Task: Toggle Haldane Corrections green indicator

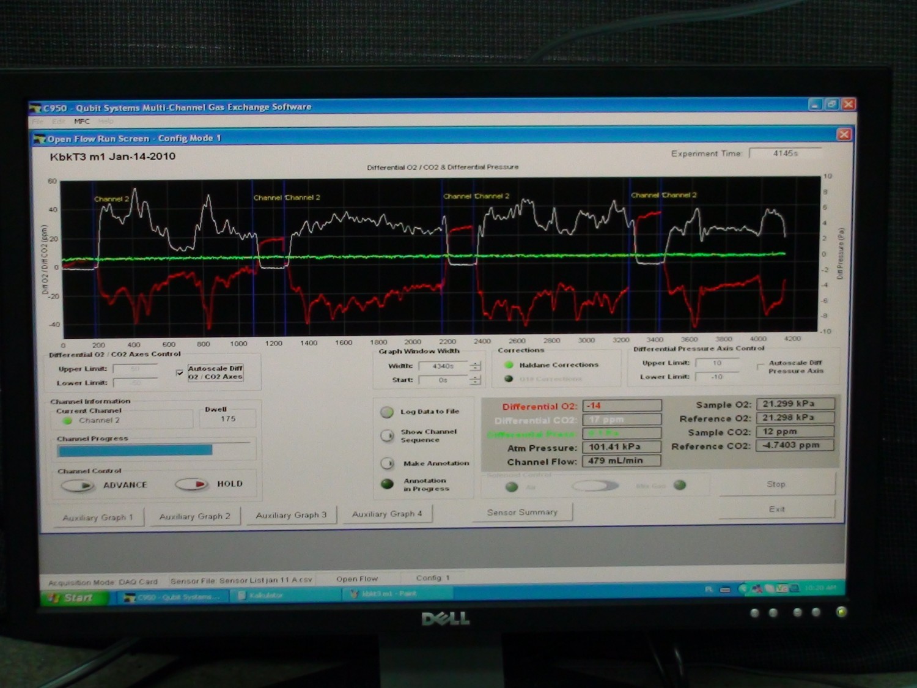Action: click(509, 365)
